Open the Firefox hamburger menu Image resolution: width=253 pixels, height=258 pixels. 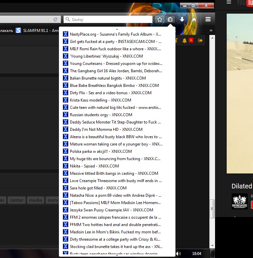pyautogui.click(x=208, y=19)
